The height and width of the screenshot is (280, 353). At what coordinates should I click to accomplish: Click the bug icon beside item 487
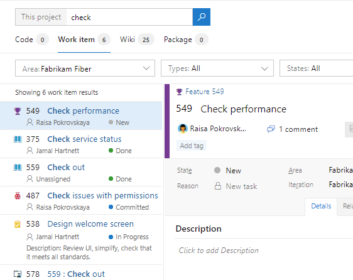click(18, 196)
